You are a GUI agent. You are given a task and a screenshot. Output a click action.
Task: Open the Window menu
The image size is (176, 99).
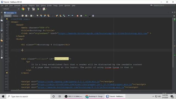click(x=67, y=5)
